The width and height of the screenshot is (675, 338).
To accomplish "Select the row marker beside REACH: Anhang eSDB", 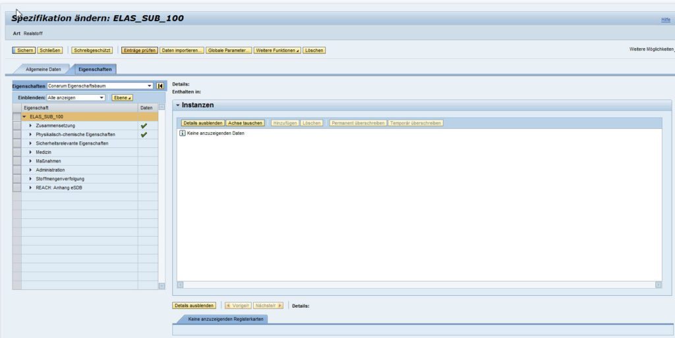I will pos(16,187).
